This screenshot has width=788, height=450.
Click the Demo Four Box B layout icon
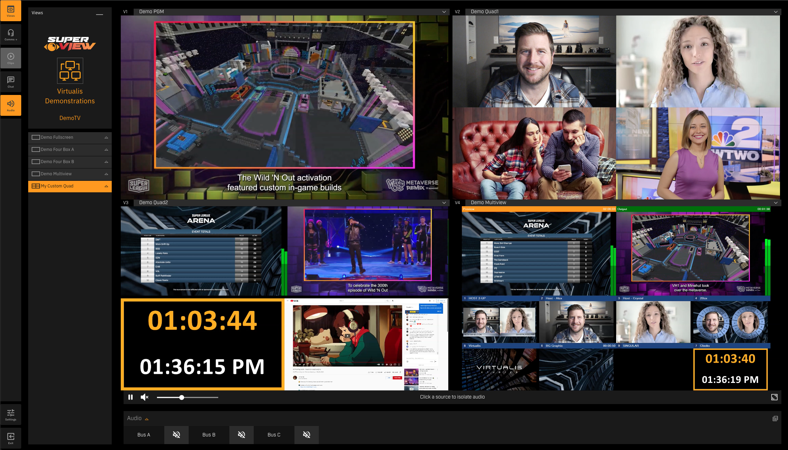point(36,162)
